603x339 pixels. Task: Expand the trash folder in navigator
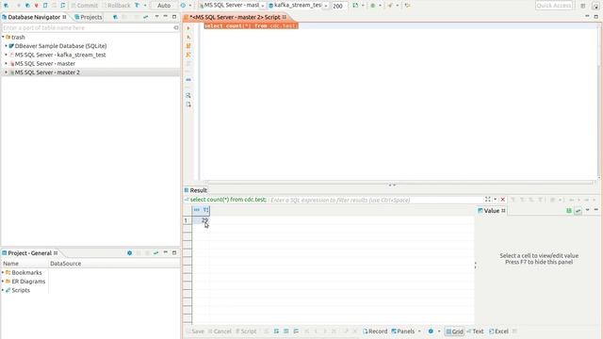pos(3,38)
